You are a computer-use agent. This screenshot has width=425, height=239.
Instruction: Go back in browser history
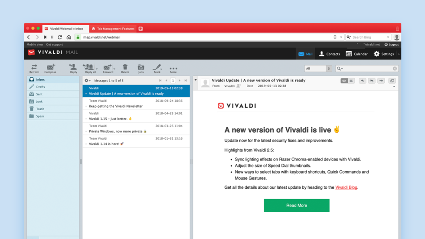click(29, 37)
